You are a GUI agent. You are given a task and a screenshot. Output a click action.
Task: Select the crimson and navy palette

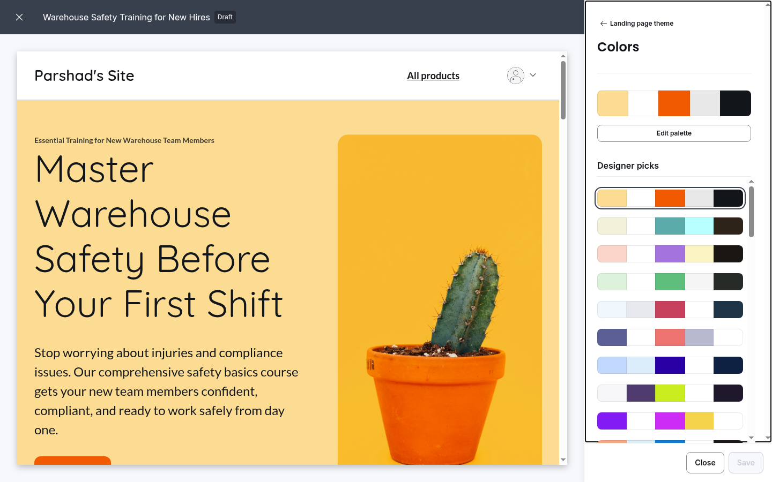670,310
